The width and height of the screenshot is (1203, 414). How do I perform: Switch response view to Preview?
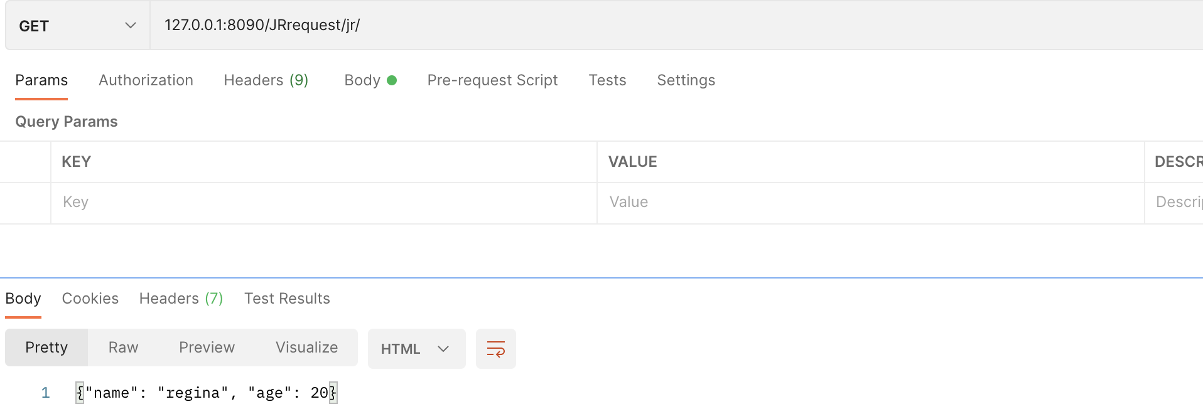(x=207, y=348)
